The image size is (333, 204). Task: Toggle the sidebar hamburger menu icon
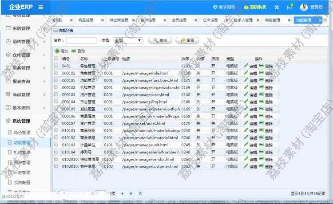point(40,7)
